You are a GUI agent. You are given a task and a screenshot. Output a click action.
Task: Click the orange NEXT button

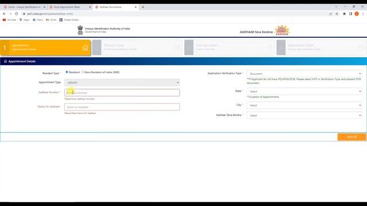[352, 137]
